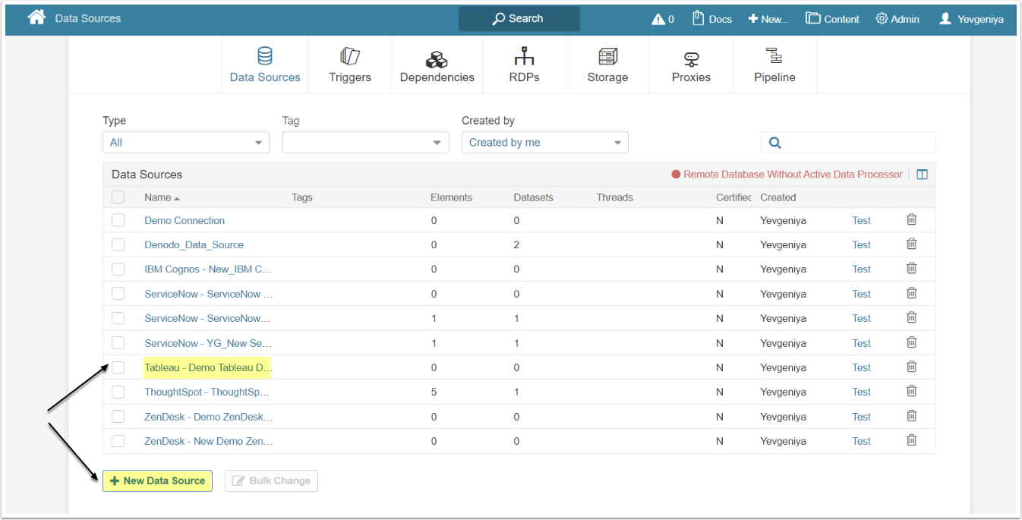This screenshot has height=520, width=1022.
Task: Open the Dependencies cubes icon
Action: coord(437,58)
